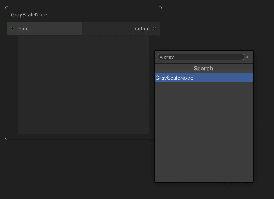This screenshot has width=274, height=199.
Task: Click the green input port connector
Action: tap(12, 29)
